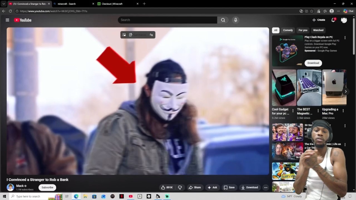Viewport: 356px width, 200px height.
Task: Click the search magnifier button
Action: 223,20
